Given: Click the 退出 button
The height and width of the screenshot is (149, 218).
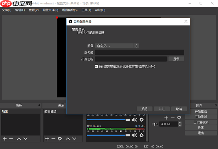Looking at the screenshot, I should point(201,133).
